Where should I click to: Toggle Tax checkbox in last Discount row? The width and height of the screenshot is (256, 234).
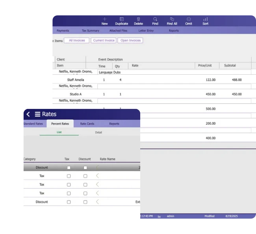point(69,202)
